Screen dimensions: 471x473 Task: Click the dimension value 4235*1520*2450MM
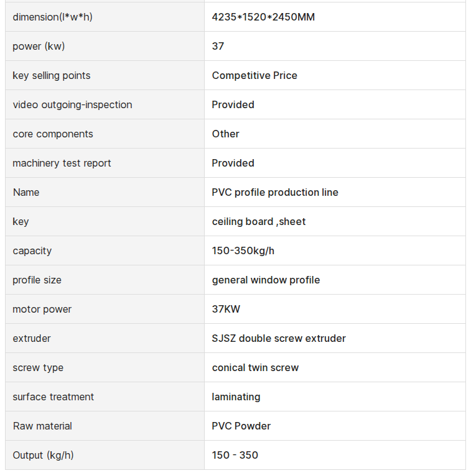pos(263,17)
